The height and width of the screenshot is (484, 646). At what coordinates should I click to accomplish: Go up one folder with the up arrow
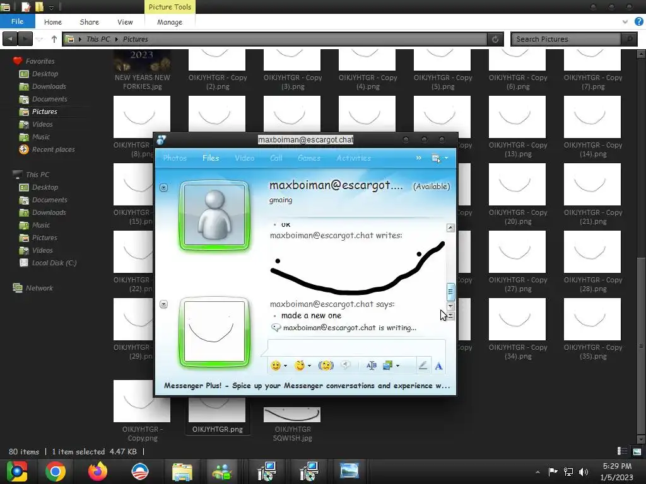54,39
